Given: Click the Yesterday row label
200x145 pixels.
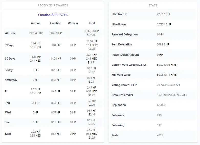Looking at the screenshot, I should 11,80.
